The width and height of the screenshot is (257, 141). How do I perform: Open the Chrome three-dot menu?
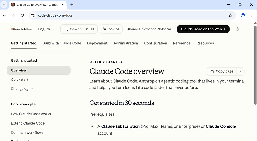point(252,15)
